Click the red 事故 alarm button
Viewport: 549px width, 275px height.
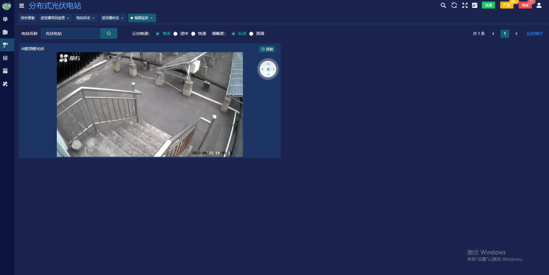(525, 5)
